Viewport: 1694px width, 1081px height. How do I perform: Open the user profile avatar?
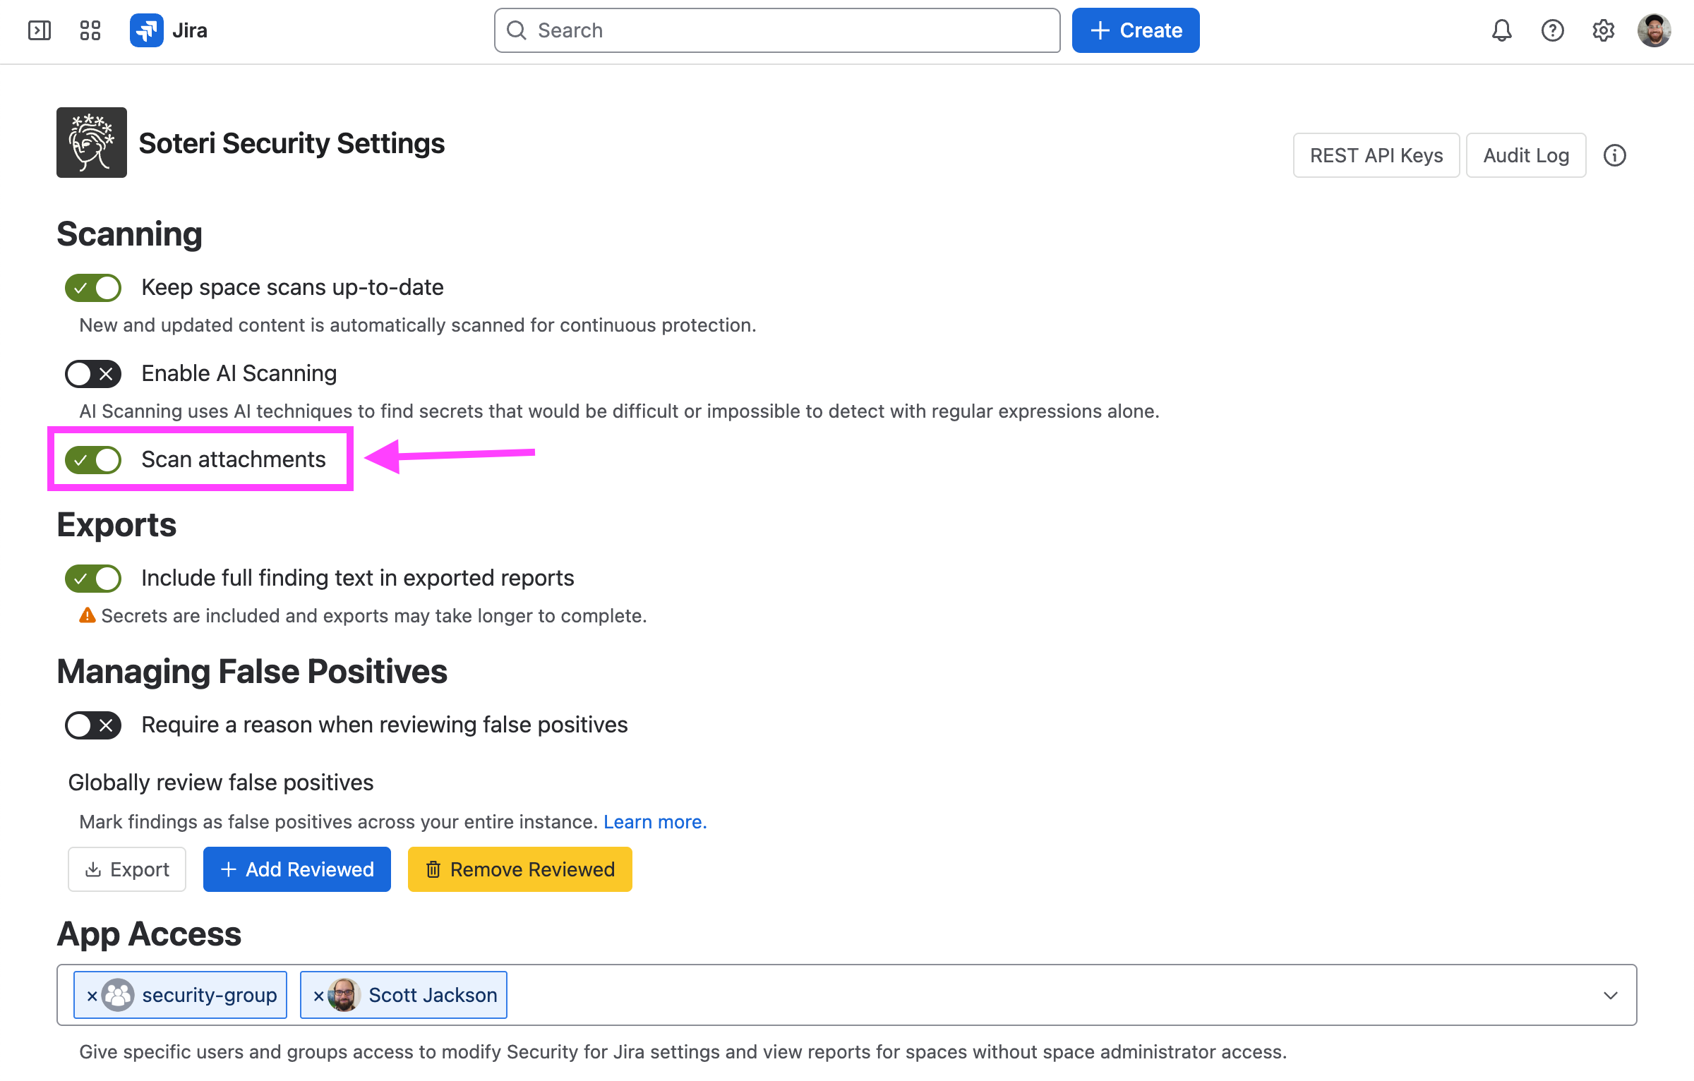1654,30
